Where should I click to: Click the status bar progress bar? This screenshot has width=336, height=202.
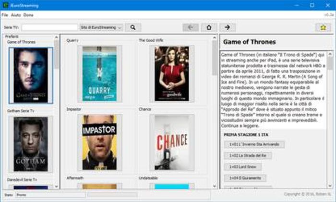112,195
